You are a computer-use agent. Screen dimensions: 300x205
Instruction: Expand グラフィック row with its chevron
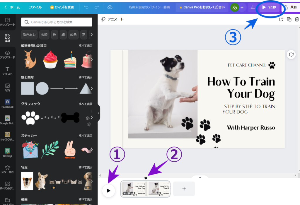click(x=92, y=117)
